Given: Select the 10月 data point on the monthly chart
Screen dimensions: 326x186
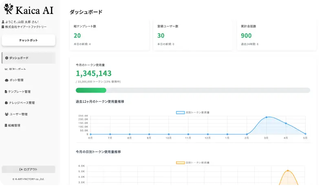Looking at the screenshot, I should click(x=169, y=134).
